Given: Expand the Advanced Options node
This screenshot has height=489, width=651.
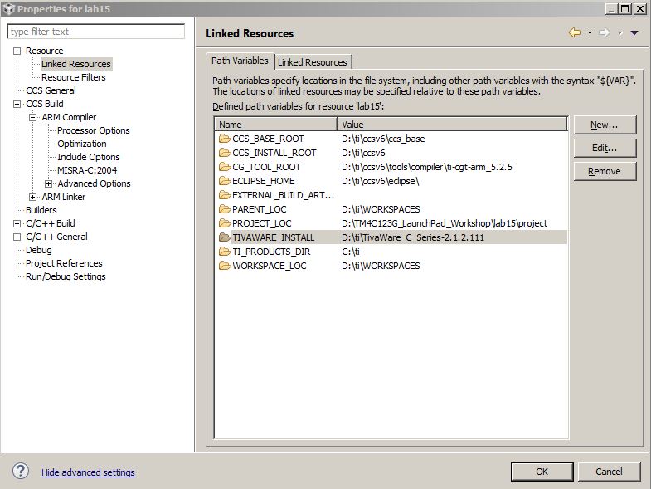Looking at the screenshot, I should (x=49, y=183).
